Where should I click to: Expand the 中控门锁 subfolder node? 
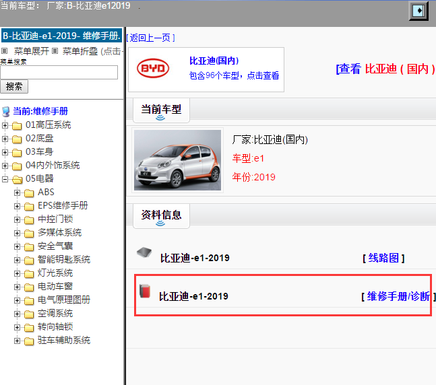[x=17, y=219]
